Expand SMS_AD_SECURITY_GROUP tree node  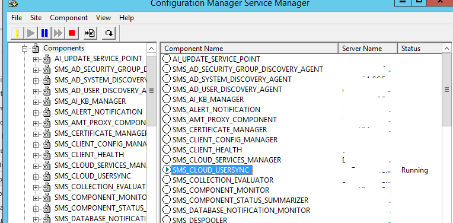36,70
